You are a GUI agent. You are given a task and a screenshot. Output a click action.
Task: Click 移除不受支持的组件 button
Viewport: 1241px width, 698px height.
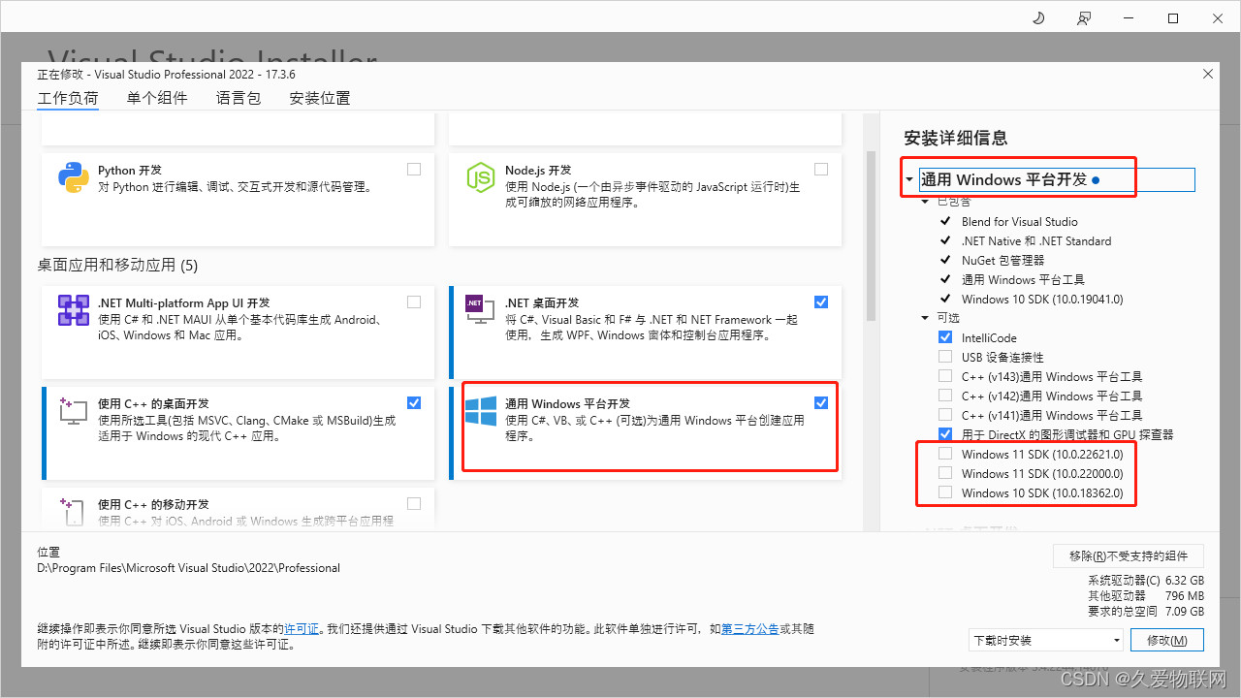tap(1129, 555)
